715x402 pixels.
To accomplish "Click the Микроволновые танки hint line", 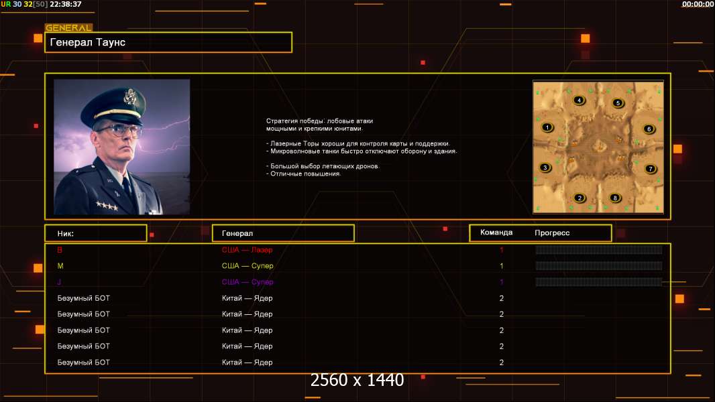I will [362, 151].
